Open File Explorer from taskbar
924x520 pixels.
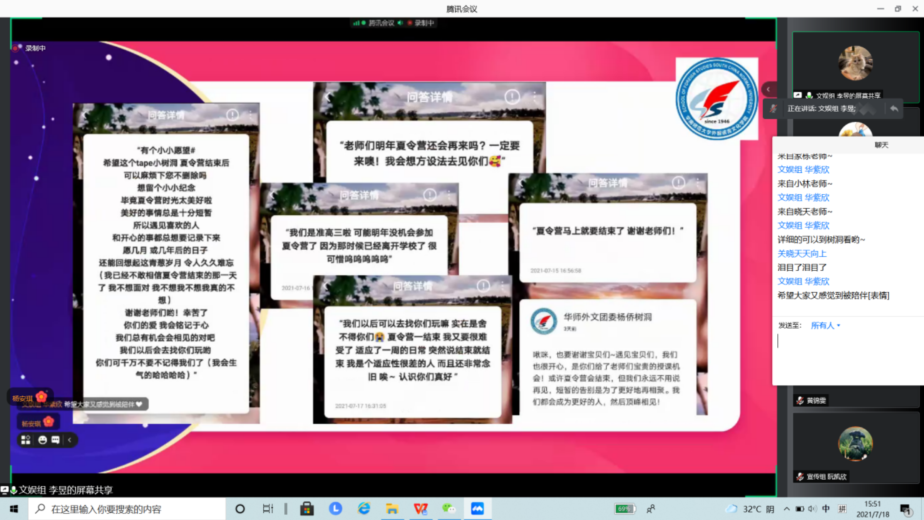[392, 509]
